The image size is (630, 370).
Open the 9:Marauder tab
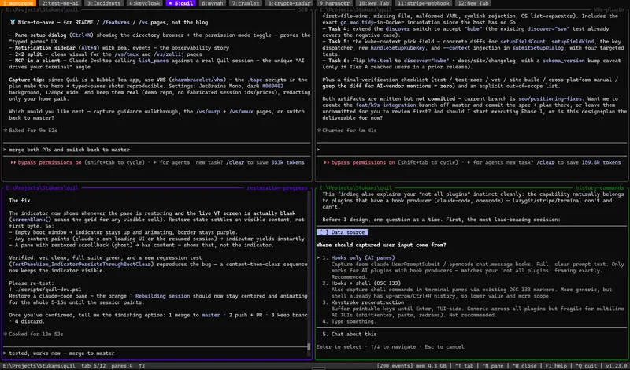(x=335, y=3)
